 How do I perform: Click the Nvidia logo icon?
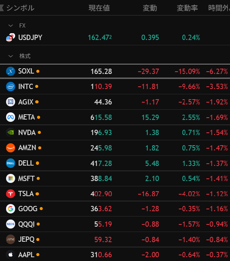[x=11, y=132]
